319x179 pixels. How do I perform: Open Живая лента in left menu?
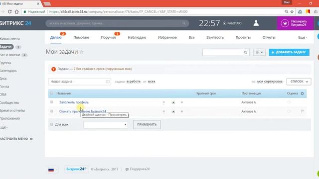click(x=10, y=39)
